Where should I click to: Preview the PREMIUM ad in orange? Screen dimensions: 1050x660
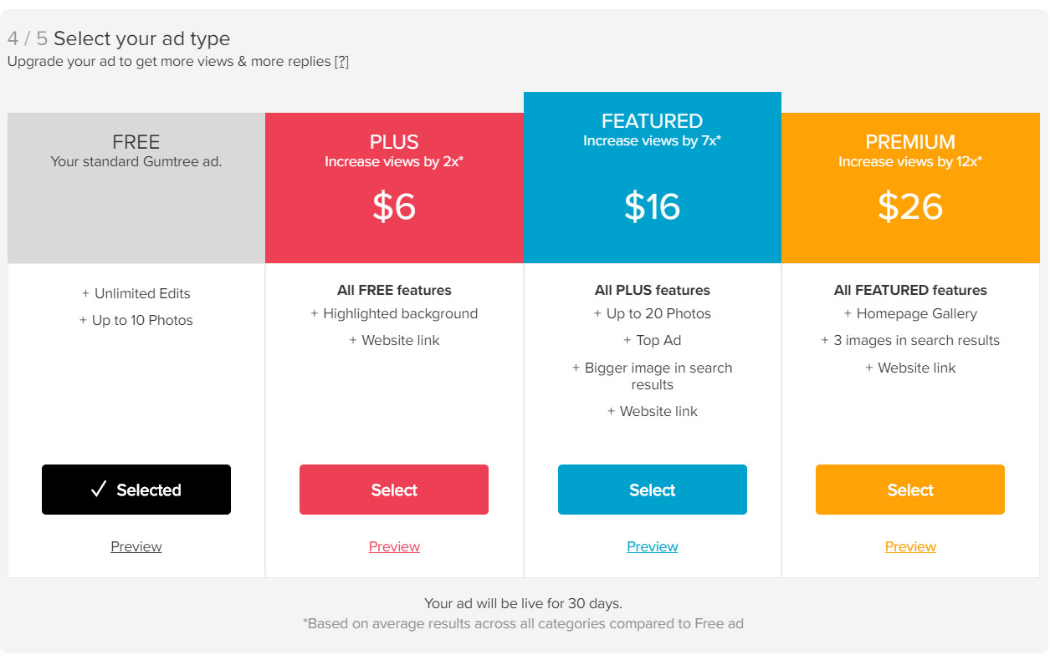910,546
